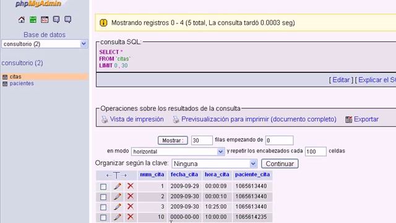Sort by hora_cita column header
The height and width of the screenshot is (223, 396).
point(217,175)
